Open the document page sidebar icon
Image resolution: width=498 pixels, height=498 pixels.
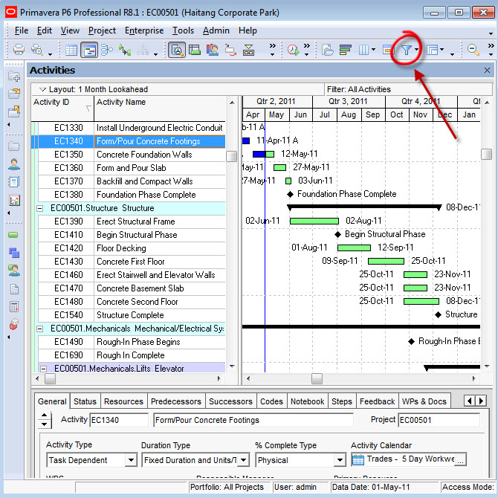[14, 289]
